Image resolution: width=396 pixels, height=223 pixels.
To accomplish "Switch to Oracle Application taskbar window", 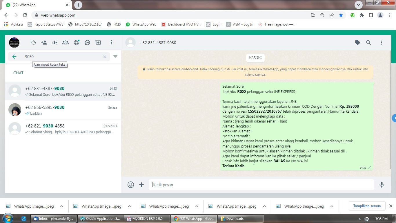I will click(100, 219).
